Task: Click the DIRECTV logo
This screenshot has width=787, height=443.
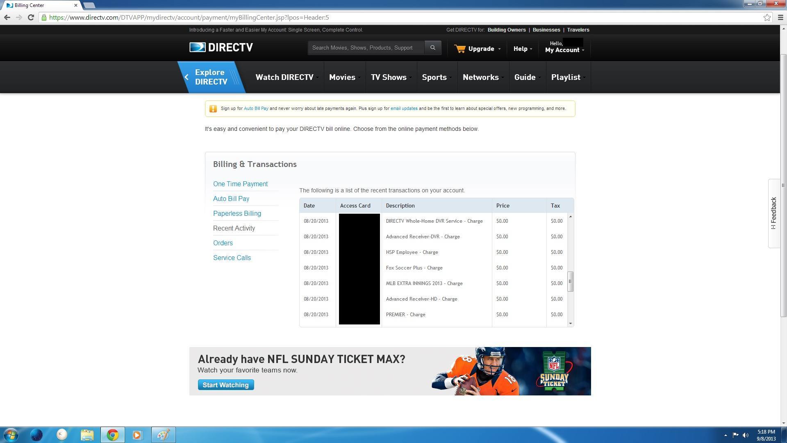Action: (221, 48)
